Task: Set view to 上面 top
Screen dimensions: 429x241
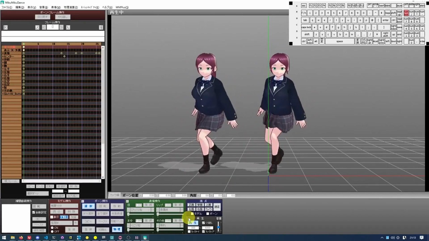Action: [208, 205]
